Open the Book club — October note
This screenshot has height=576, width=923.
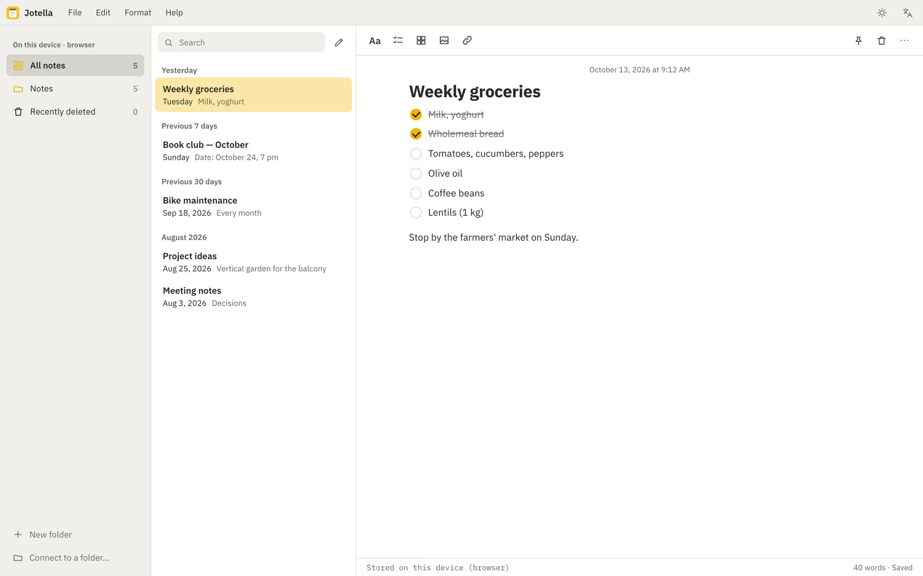253,151
